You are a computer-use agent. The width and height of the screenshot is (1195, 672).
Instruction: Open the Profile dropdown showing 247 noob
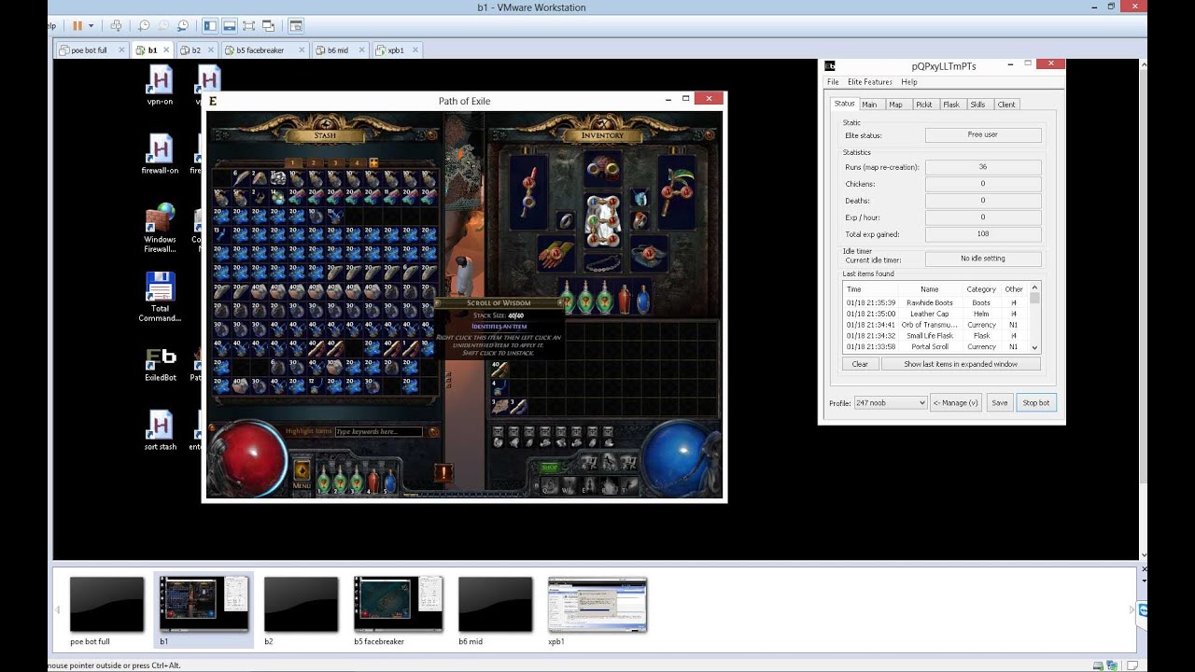[890, 402]
